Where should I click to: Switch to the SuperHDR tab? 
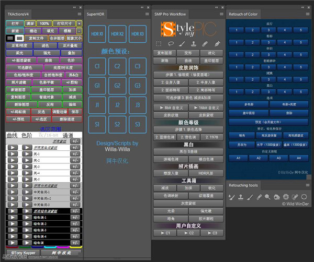tap(96, 14)
